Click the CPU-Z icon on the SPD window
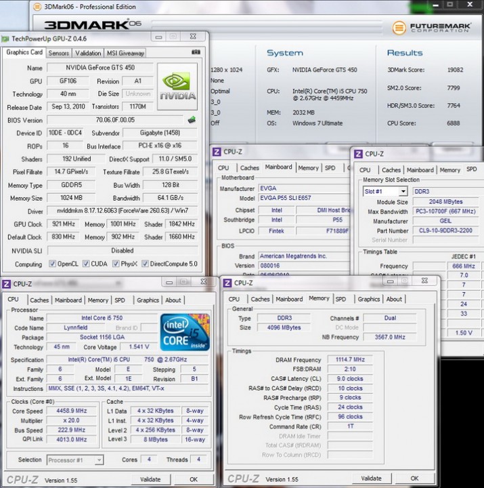The image size is (484, 488). [x=358, y=154]
